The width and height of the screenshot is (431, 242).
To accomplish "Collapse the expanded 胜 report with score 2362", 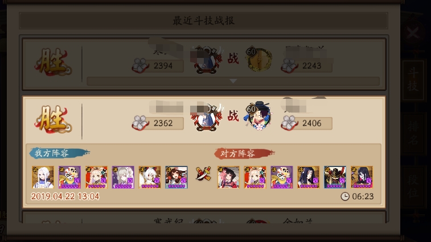I will (x=204, y=120).
